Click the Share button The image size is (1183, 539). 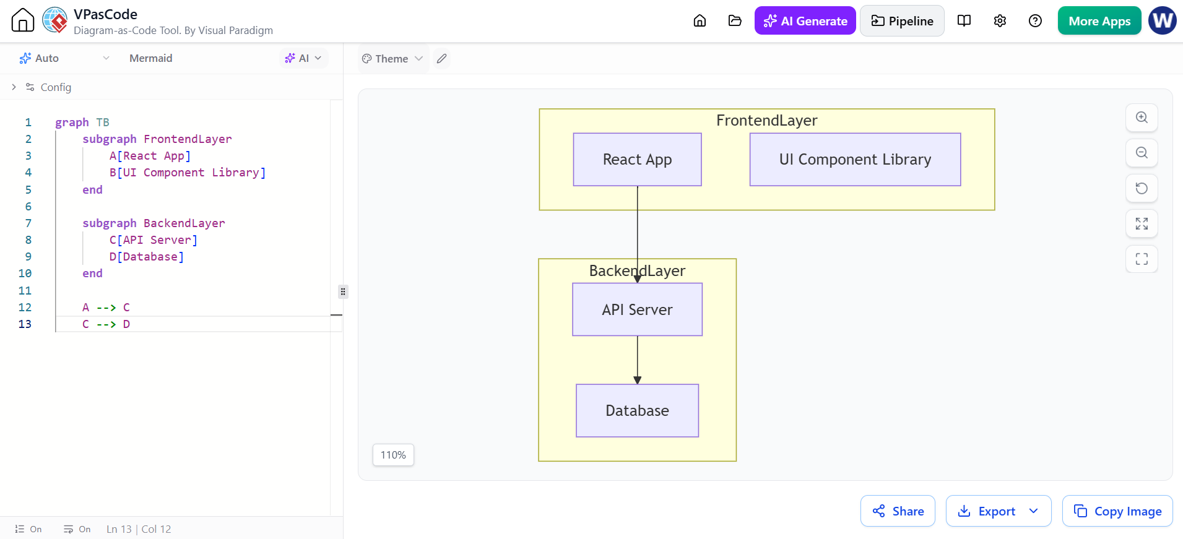pyautogui.click(x=898, y=511)
